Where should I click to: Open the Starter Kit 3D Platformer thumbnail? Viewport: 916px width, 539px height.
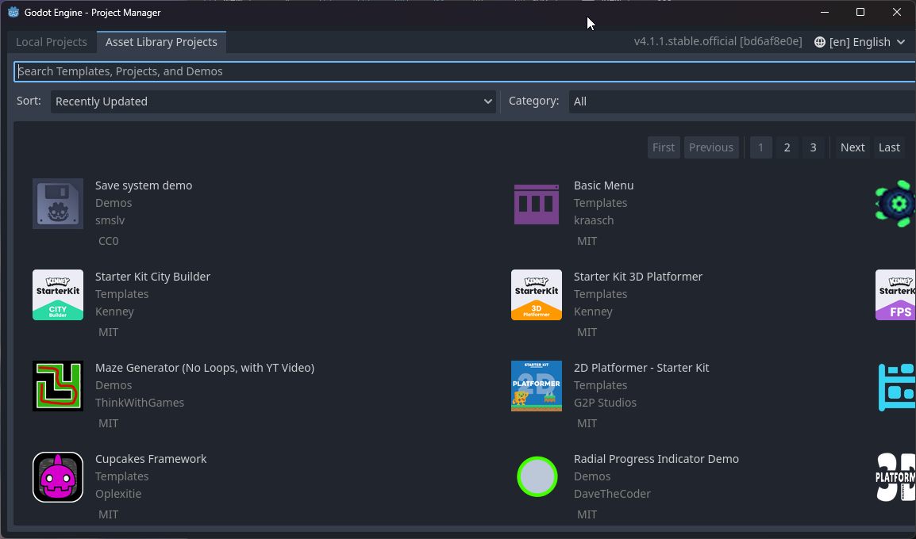[537, 294]
